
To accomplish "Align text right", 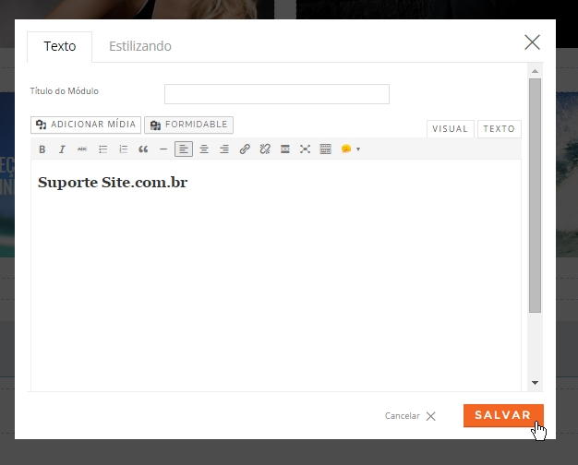I will [x=224, y=149].
